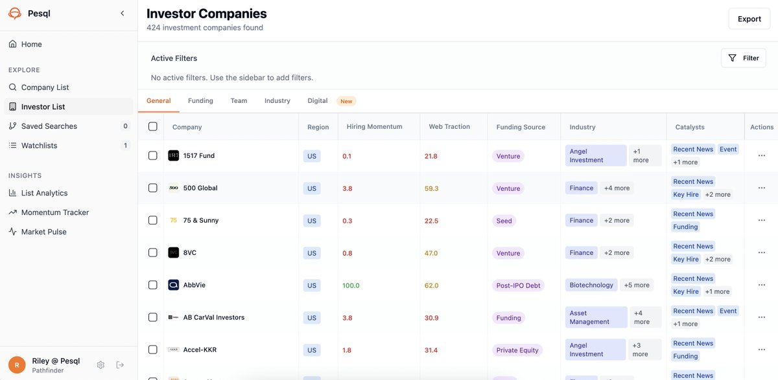Click the Pesql logo icon
The height and width of the screenshot is (380, 778).
tap(15, 13)
